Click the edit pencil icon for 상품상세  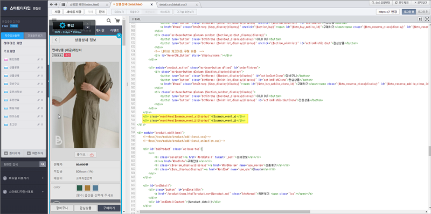[x=38, y=75]
